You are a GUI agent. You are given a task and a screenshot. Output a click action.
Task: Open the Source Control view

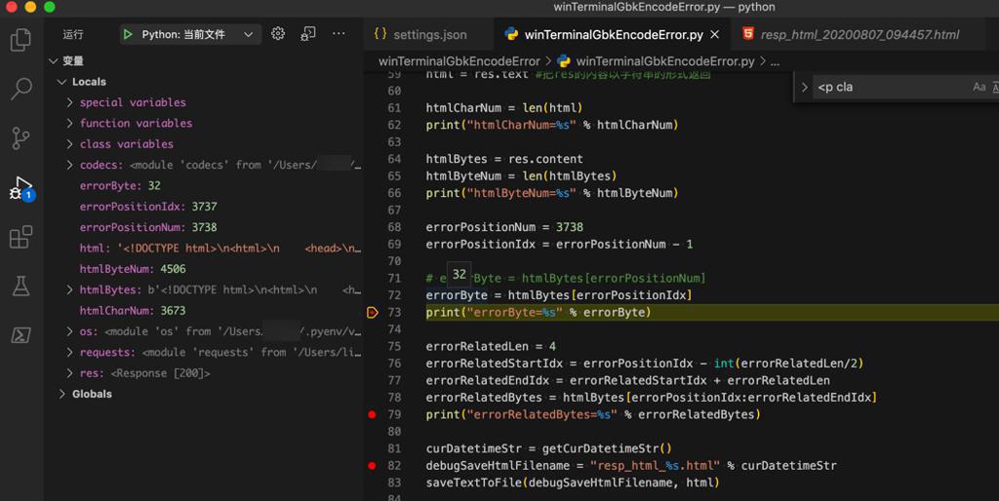[20, 137]
